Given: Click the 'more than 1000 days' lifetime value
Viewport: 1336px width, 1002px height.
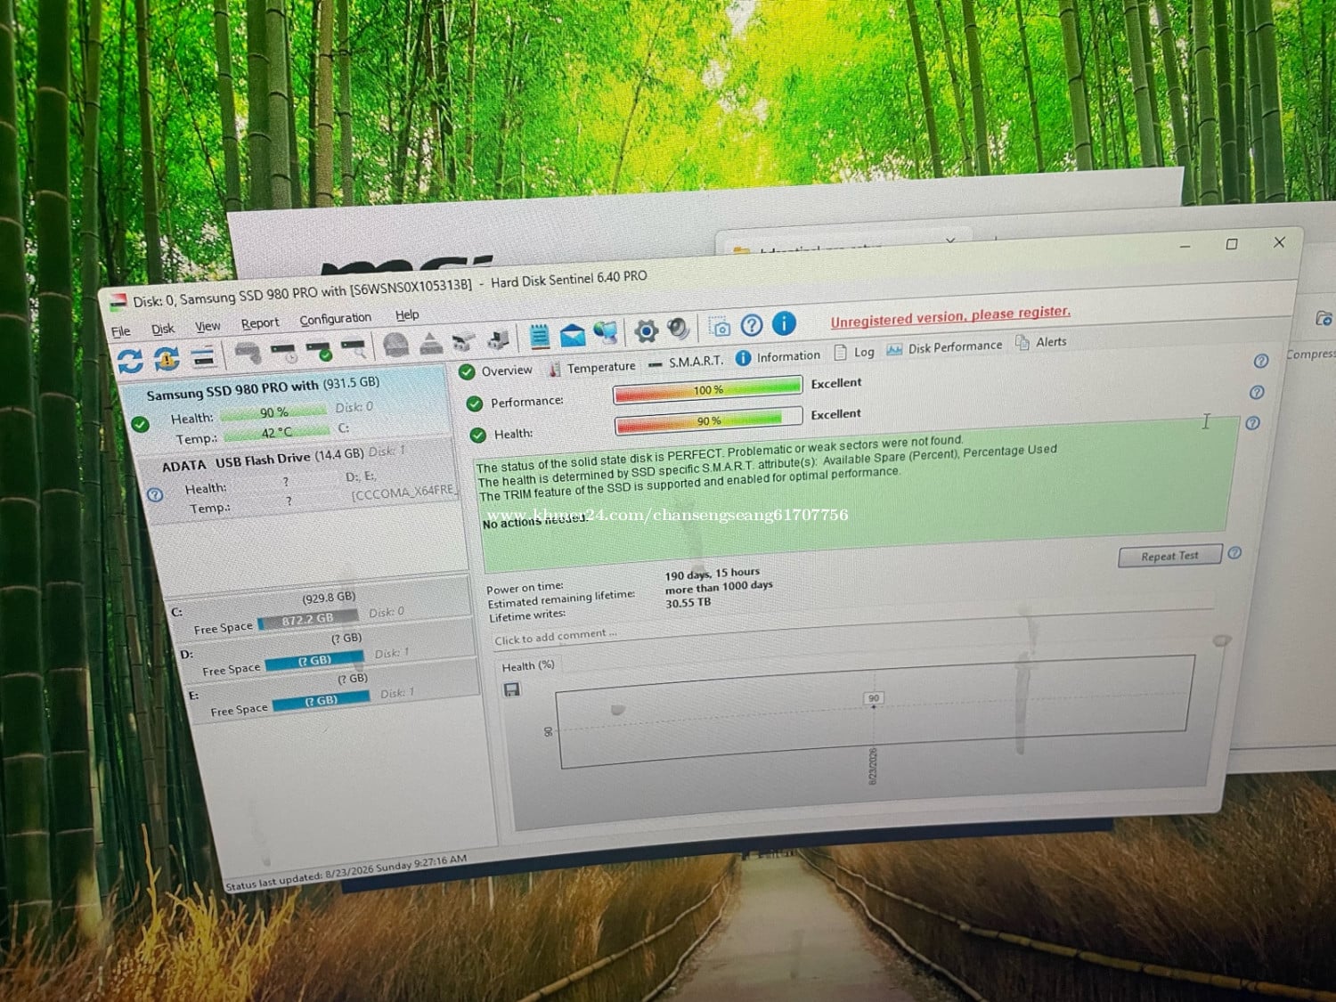Looking at the screenshot, I should 719,587.
